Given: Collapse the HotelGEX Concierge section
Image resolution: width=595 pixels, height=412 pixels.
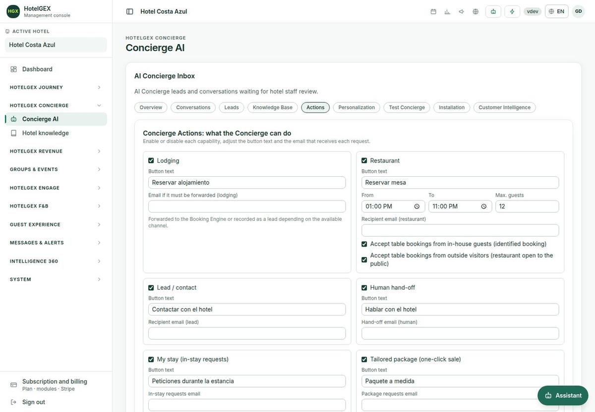Looking at the screenshot, I should (x=56, y=105).
